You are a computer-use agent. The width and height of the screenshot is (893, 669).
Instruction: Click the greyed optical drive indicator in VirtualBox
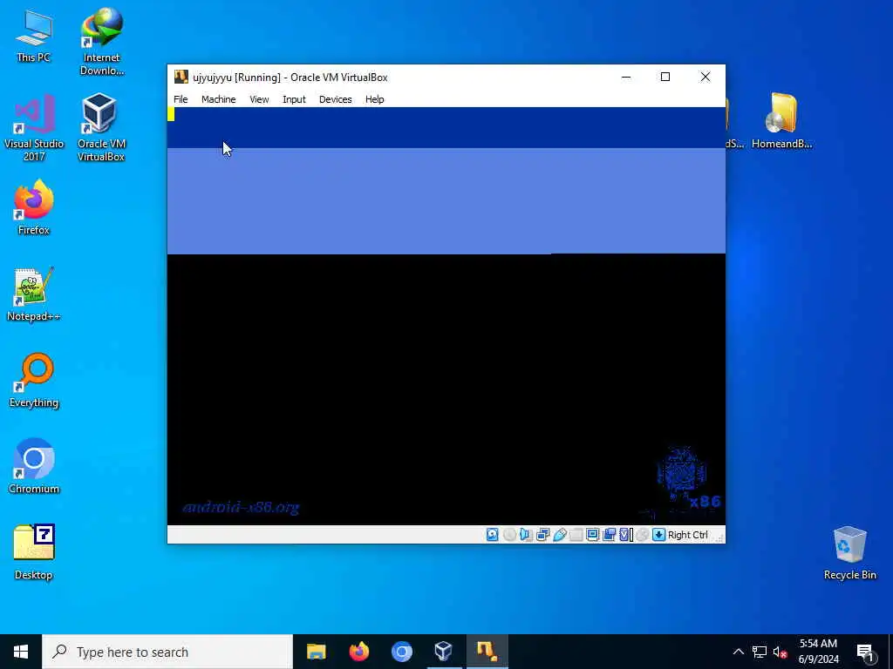(509, 535)
